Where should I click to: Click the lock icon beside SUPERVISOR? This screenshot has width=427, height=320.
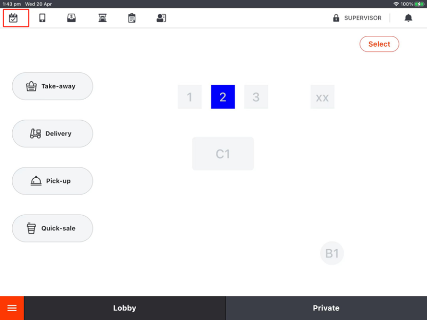336,18
